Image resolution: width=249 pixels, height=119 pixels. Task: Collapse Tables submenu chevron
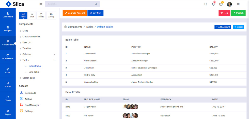pyautogui.click(x=54, y=60)
